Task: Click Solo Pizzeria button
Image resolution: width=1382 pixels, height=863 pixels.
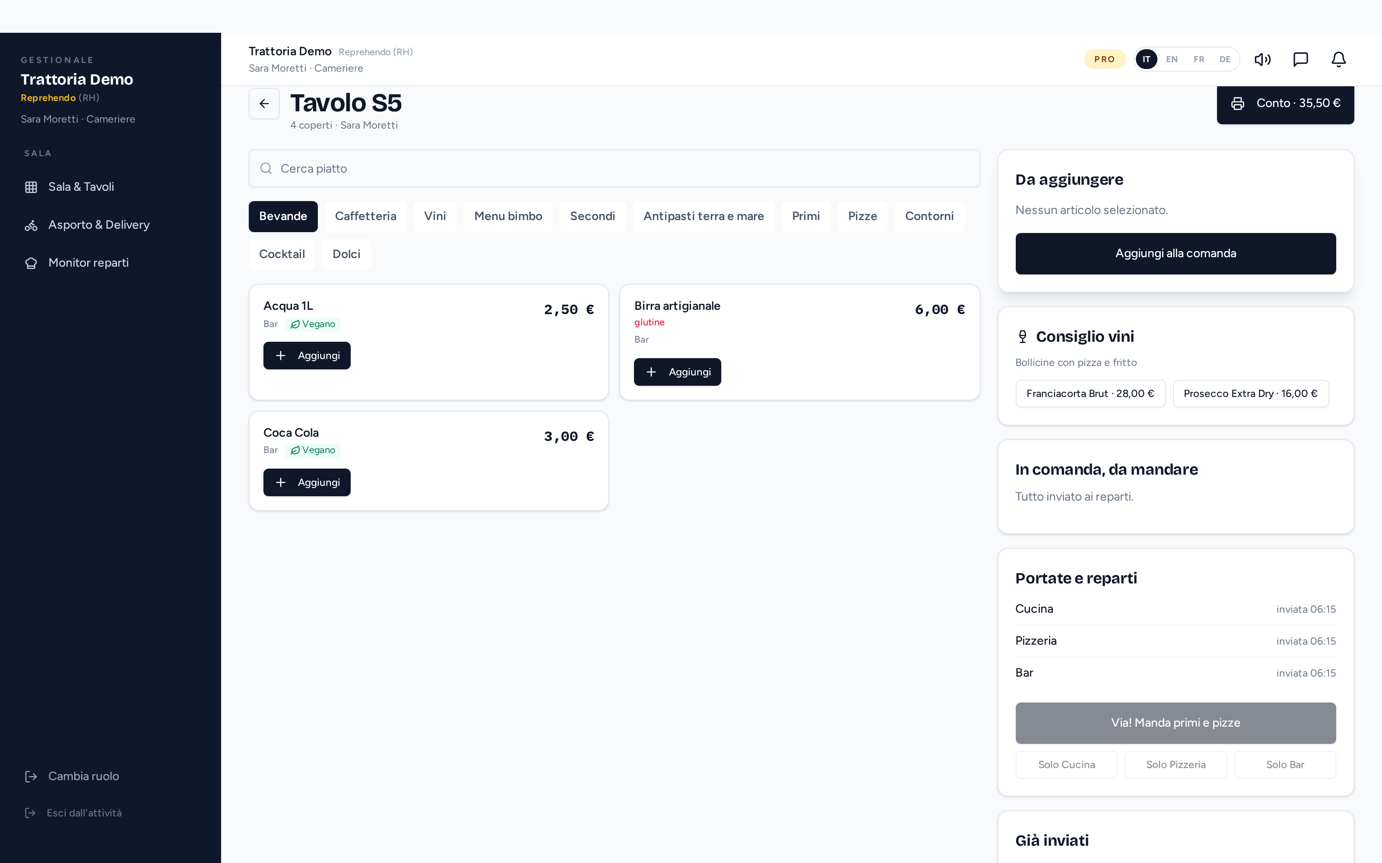Action: pos(1175,765)
